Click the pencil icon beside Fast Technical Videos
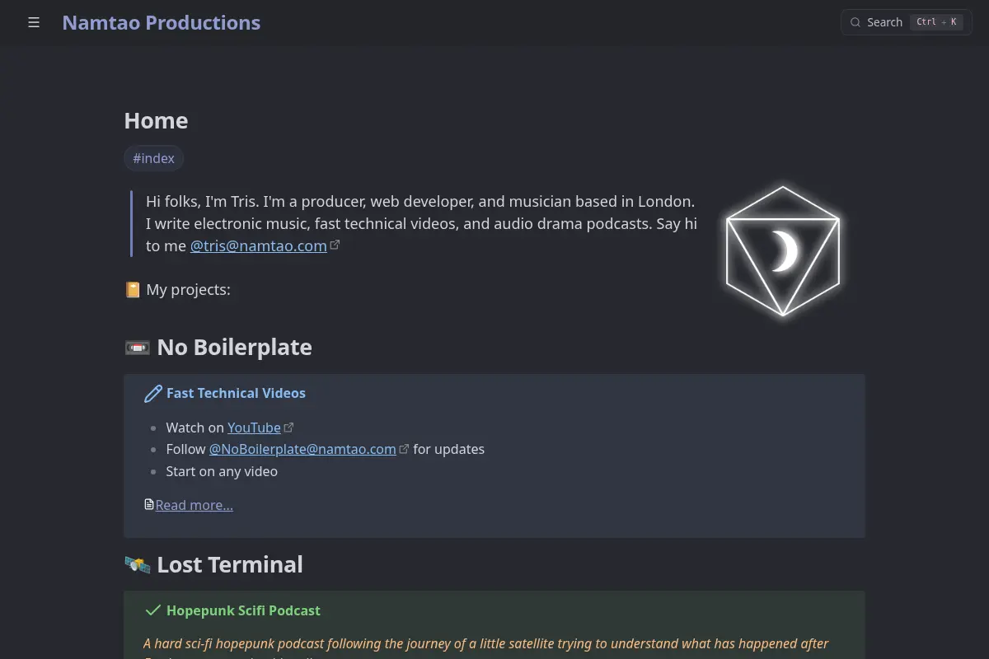This screenshot has height=659, width=989. [152, 394]
